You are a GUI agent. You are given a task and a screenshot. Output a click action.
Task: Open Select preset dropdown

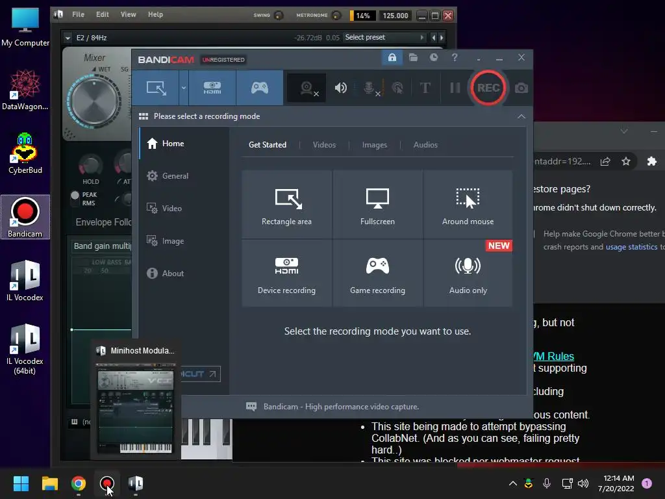(384, 37)
